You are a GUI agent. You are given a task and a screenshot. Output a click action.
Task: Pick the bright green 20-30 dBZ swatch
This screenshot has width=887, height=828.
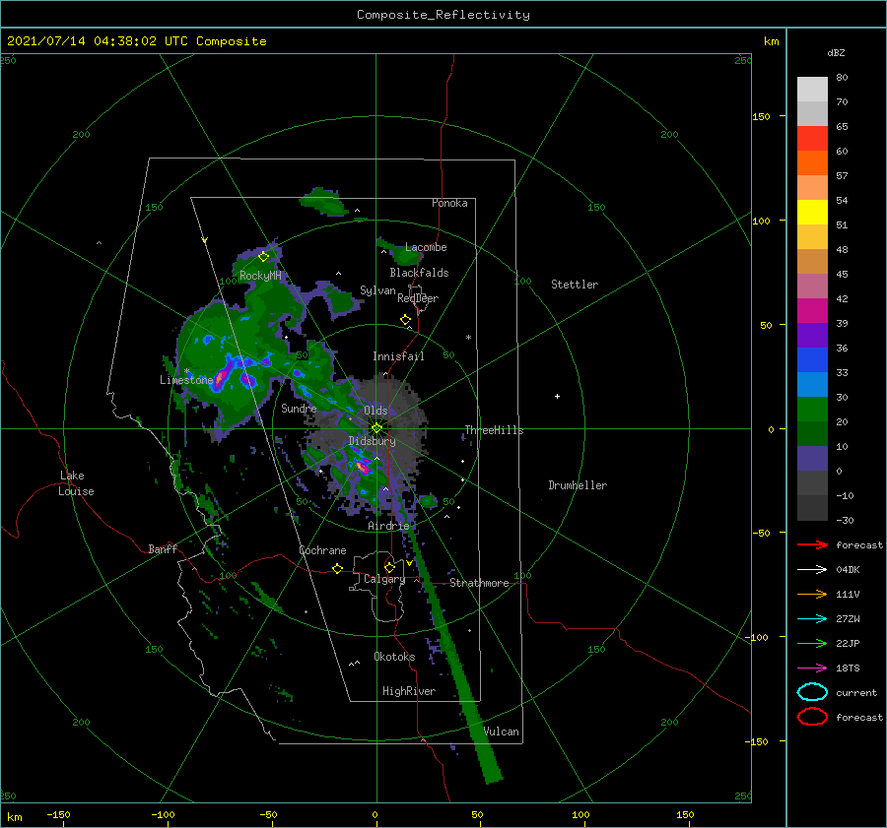812,410
